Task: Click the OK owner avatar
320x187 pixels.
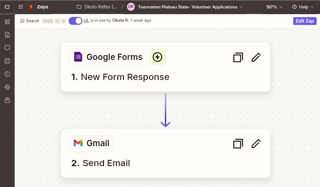Action: point(131,7)
